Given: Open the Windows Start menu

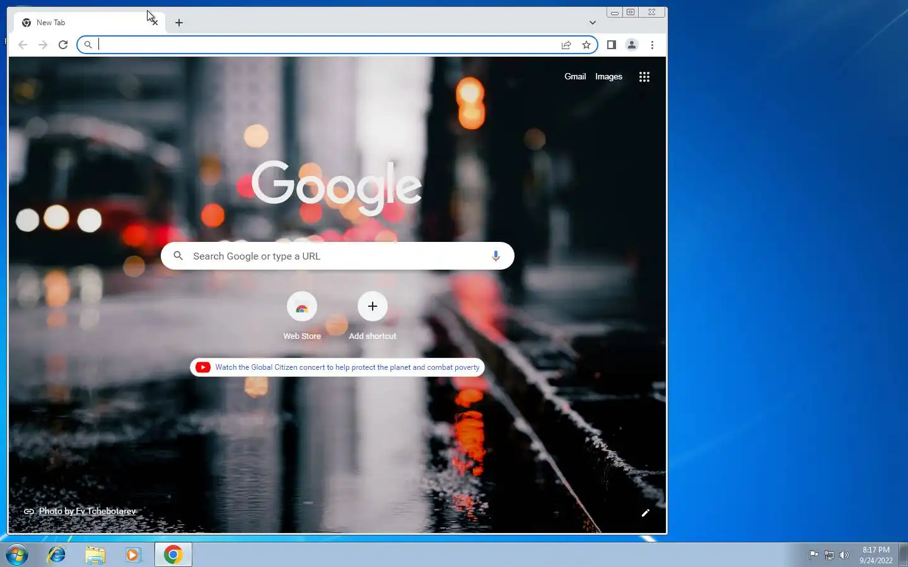Looking at the screenshot, I should pyautogui.click(x=17, y=554).
